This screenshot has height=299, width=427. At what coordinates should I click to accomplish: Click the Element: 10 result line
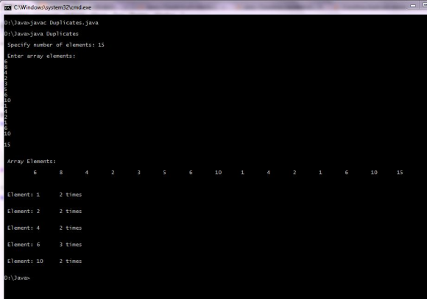click(x=45, y=262)
